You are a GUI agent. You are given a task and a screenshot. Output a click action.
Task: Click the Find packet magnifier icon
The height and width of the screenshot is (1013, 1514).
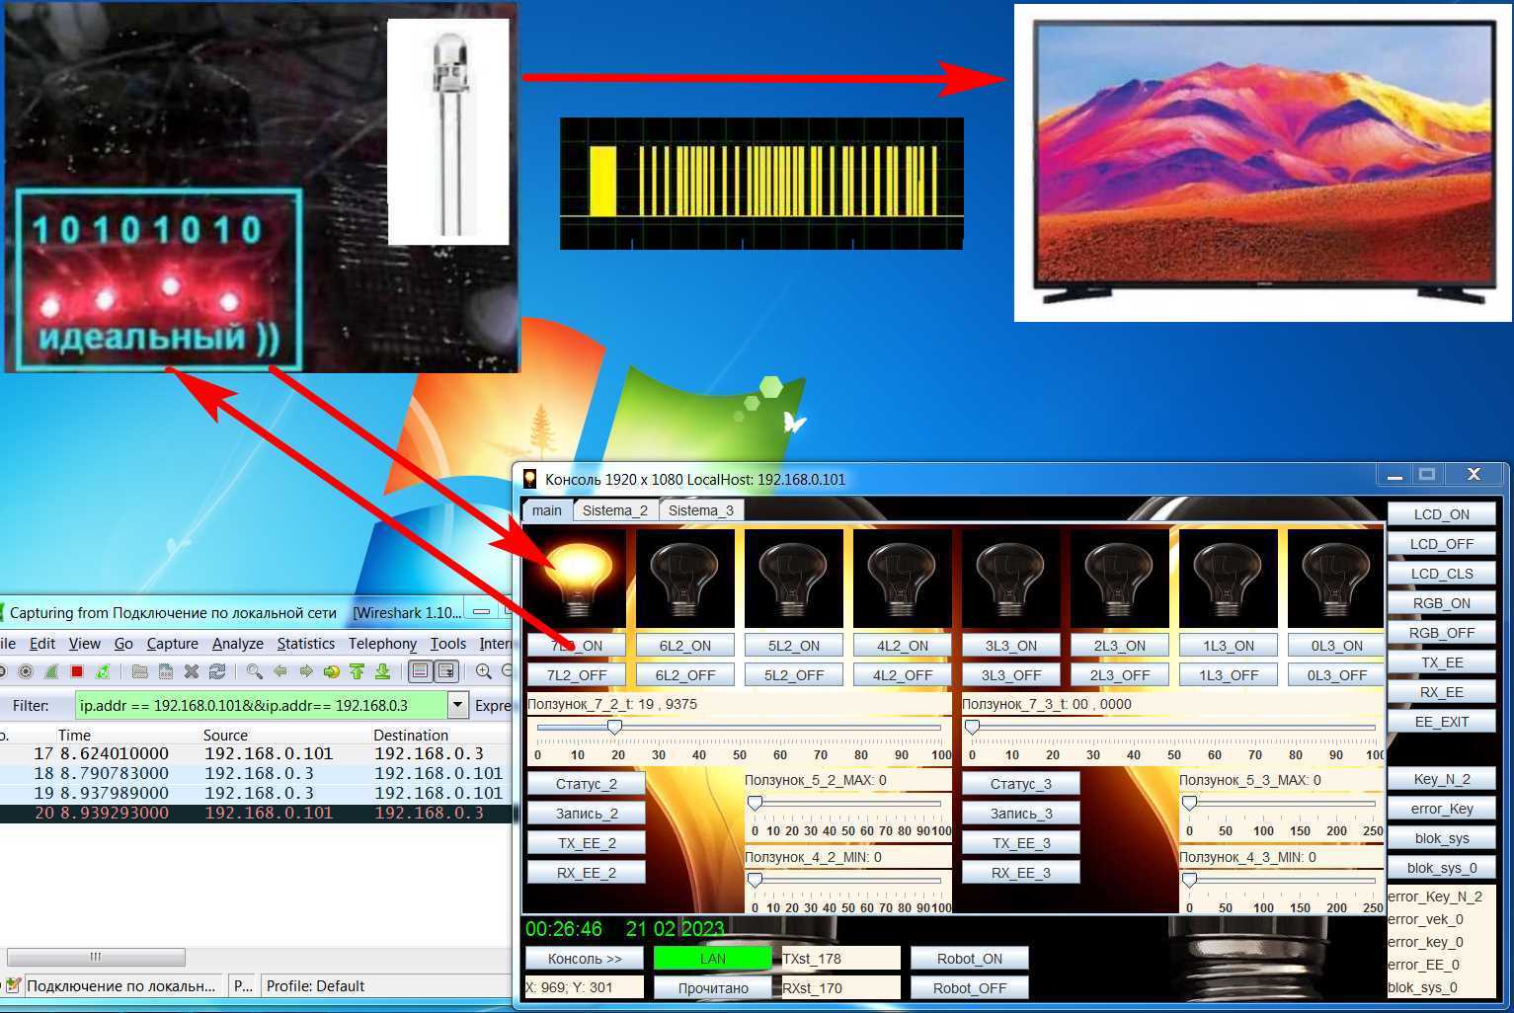click(x=254, y=671)
